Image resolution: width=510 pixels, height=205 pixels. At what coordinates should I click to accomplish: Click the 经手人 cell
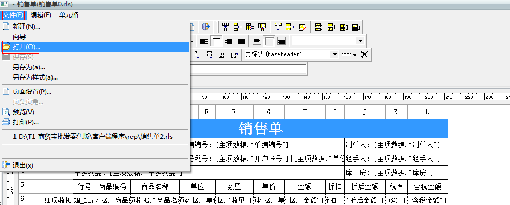(x=396, y=159)
